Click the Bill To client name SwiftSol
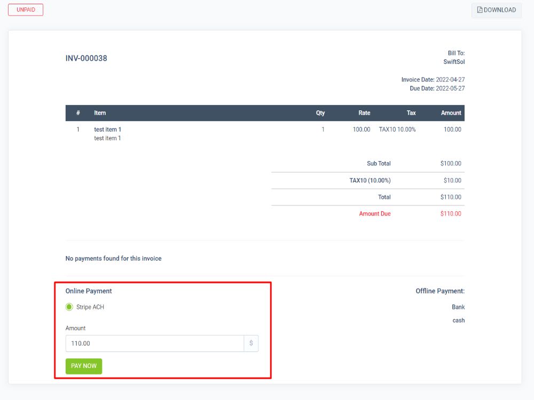This screenshot has height=400, width=534. coord(456,61)
